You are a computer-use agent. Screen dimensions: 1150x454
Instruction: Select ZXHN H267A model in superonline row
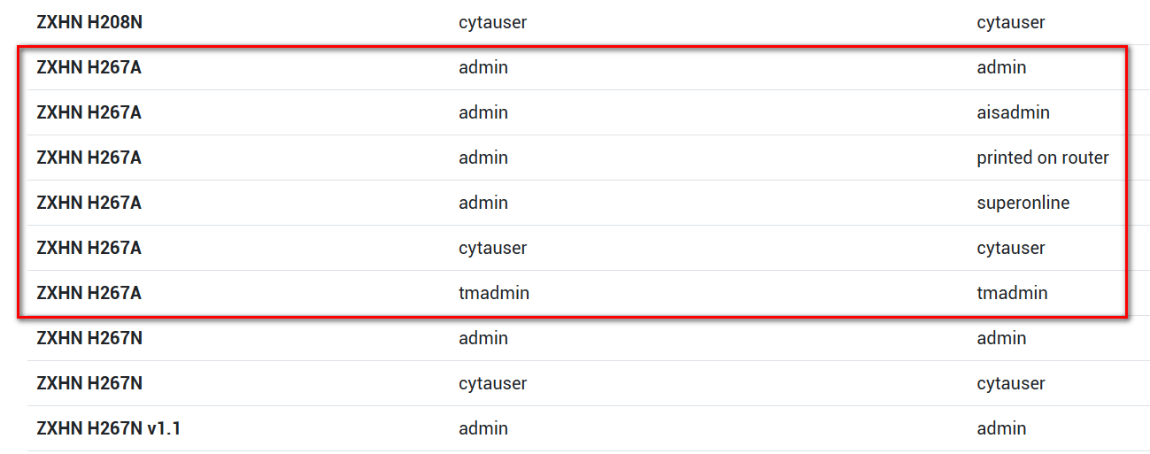point(89,203)
